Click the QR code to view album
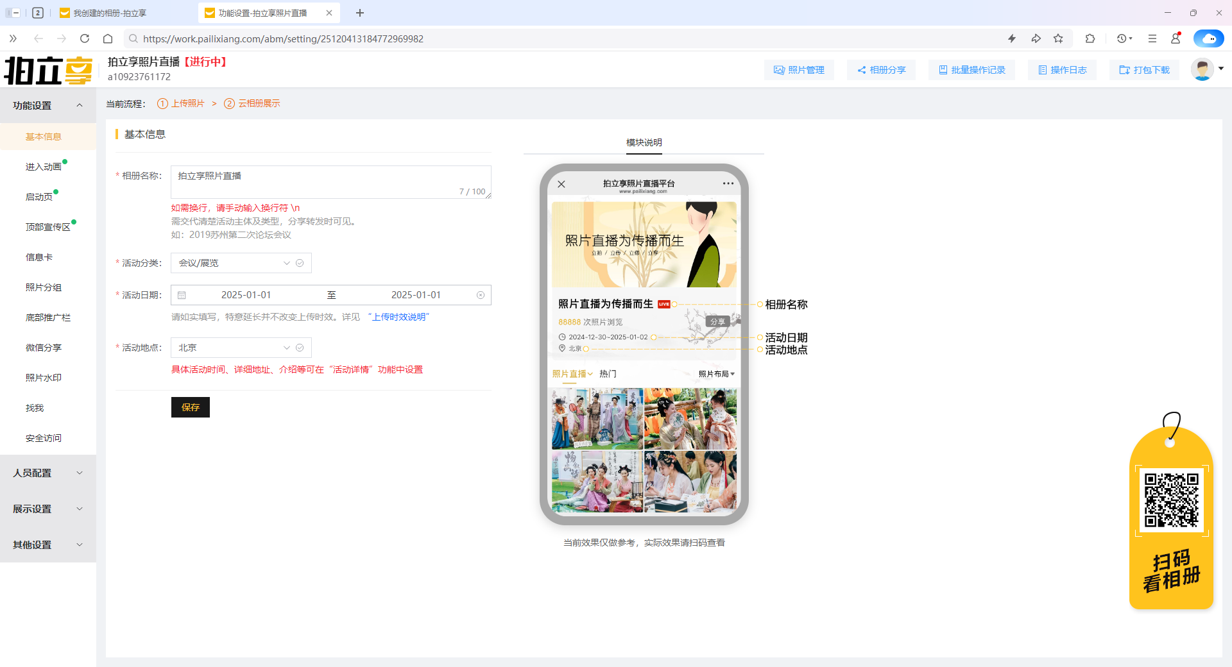The height and width of the screenshot is (667, 1232). click(x=1171, y=500)
